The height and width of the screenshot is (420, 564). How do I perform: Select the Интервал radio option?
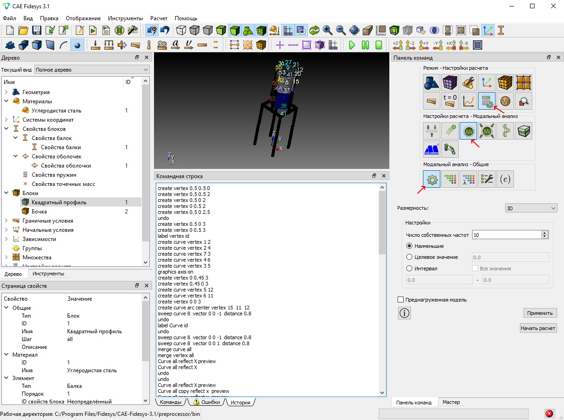pyautogui.click(x=410, y=269)
